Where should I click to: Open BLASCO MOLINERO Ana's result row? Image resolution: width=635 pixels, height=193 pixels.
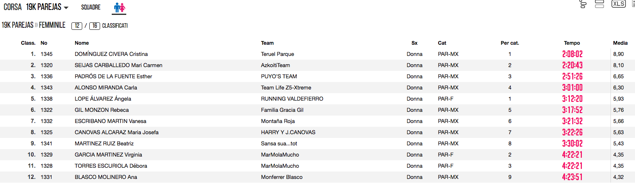click(106, 177)
